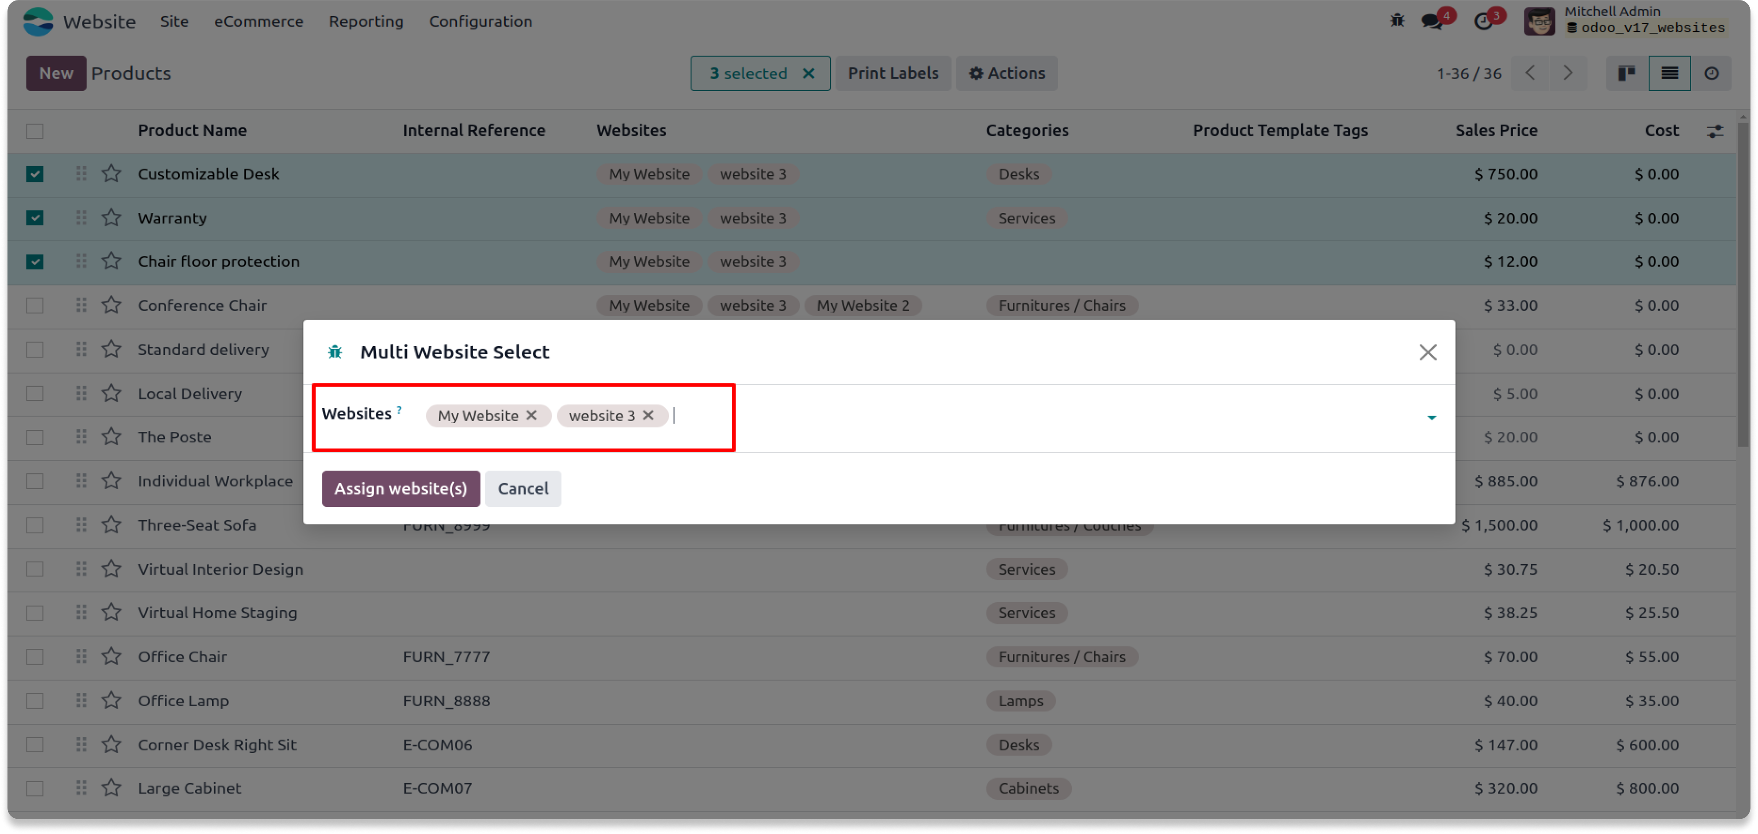Expand the Websites field dropdown arrow

(x=1431, y=417)
